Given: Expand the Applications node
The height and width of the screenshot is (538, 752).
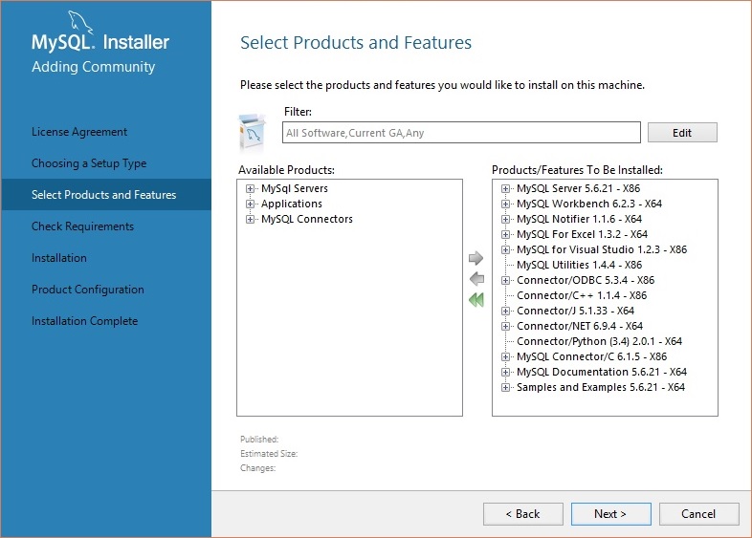Looking at the screenshot, I should coord(250,204).
